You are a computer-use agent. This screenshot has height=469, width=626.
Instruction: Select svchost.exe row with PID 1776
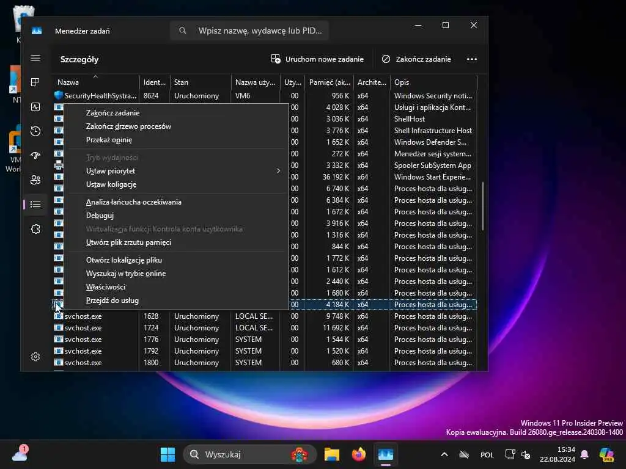click(265, 340)
